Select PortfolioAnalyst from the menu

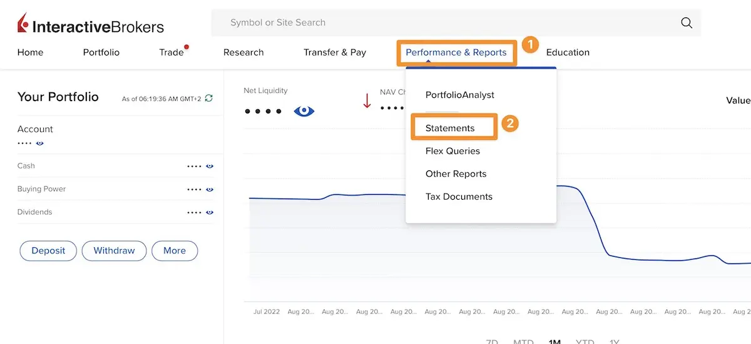point(460,95)
